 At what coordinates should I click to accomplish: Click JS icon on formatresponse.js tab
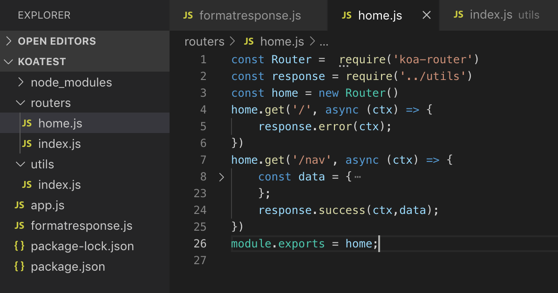coord(188,15)
